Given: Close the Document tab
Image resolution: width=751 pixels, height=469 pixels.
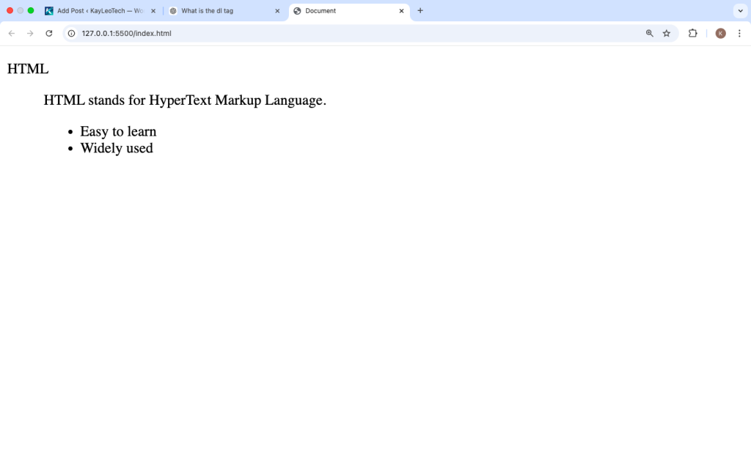Looking at the screenshot, I should pos(401,11).
